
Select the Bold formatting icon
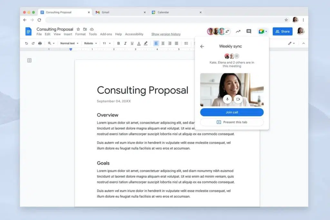coord(119,43)
